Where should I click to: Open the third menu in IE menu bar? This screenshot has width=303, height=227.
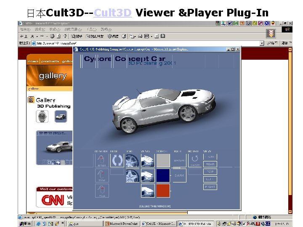[55, 29]
